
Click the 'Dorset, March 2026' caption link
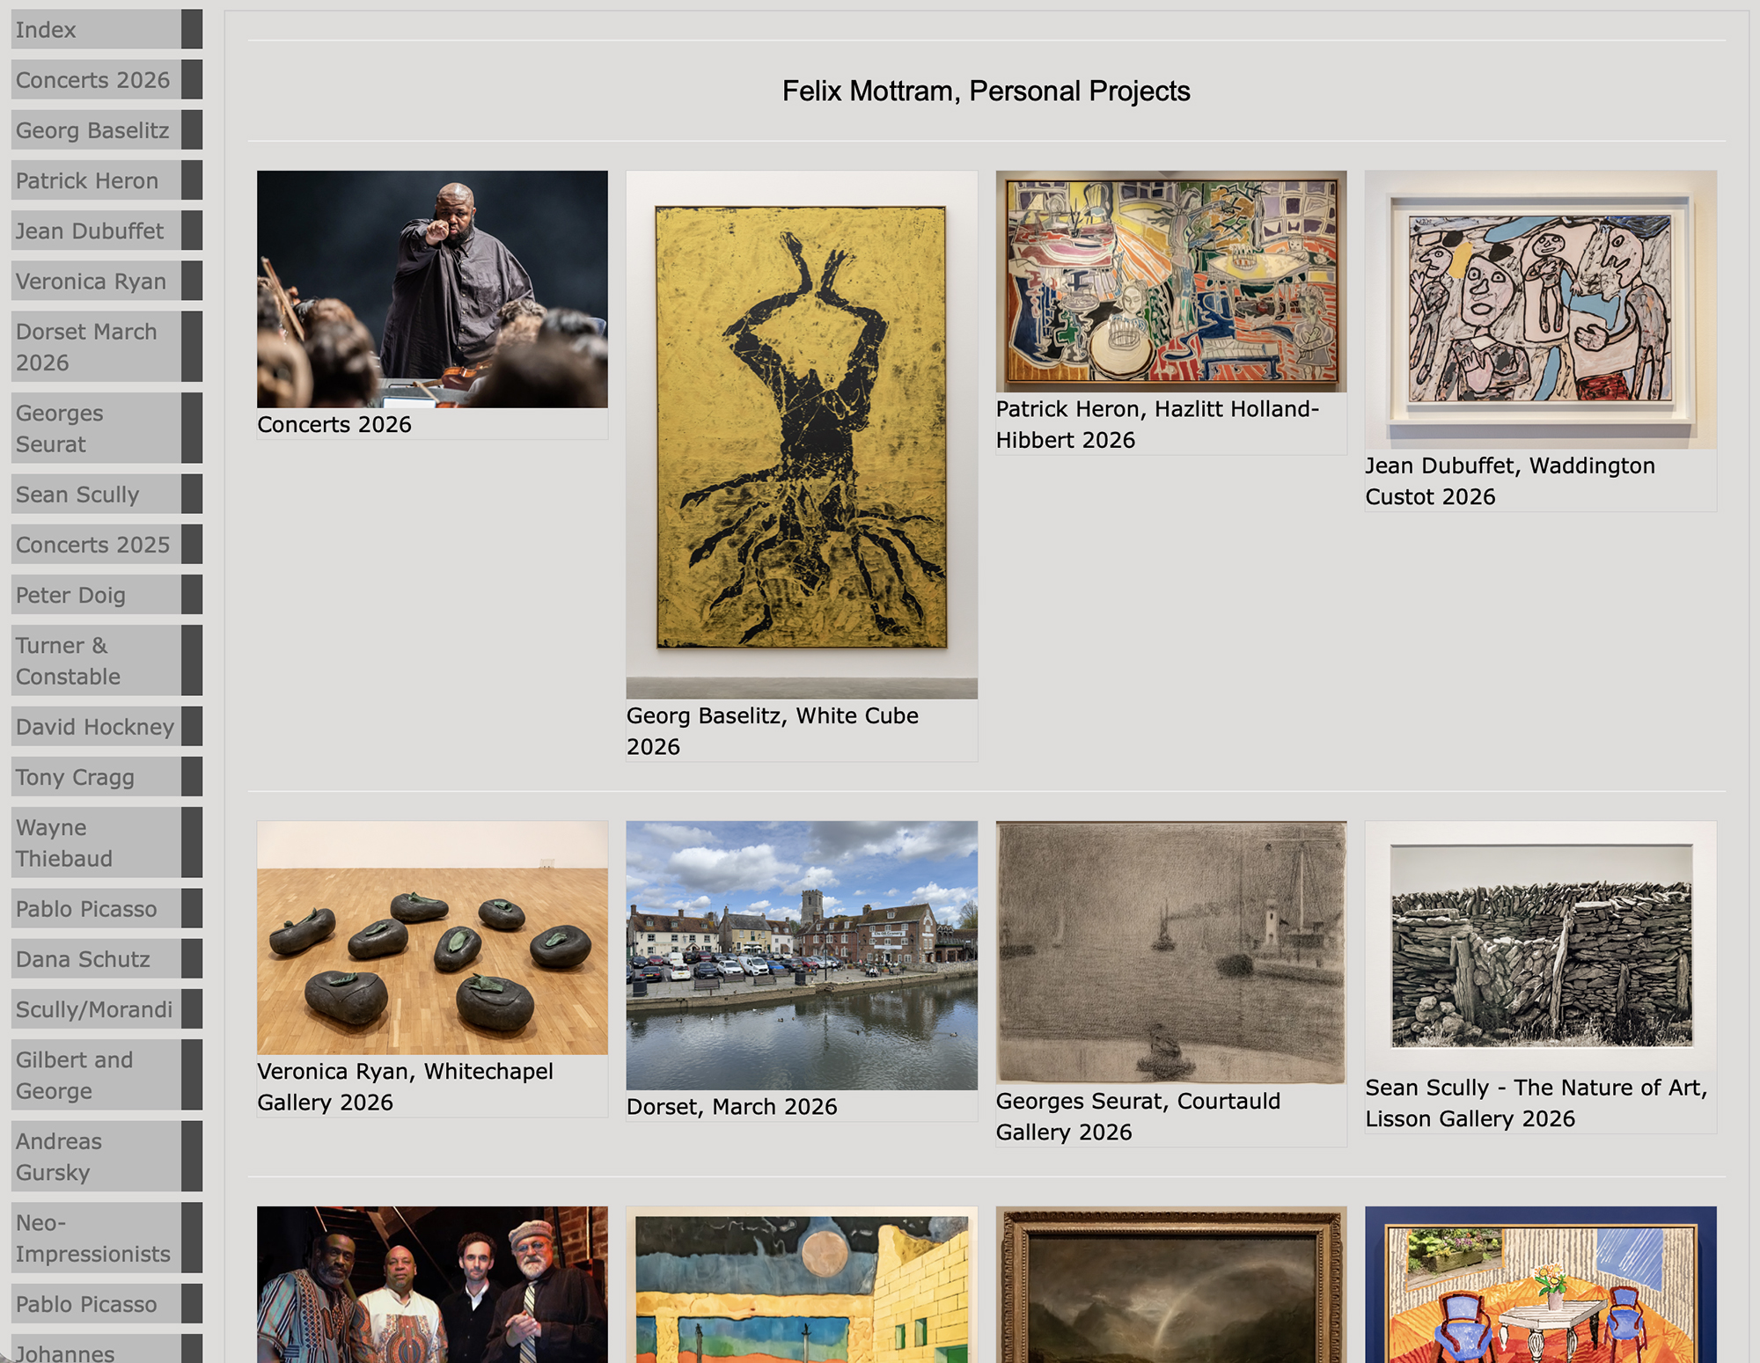click(x=732, y=1107)
